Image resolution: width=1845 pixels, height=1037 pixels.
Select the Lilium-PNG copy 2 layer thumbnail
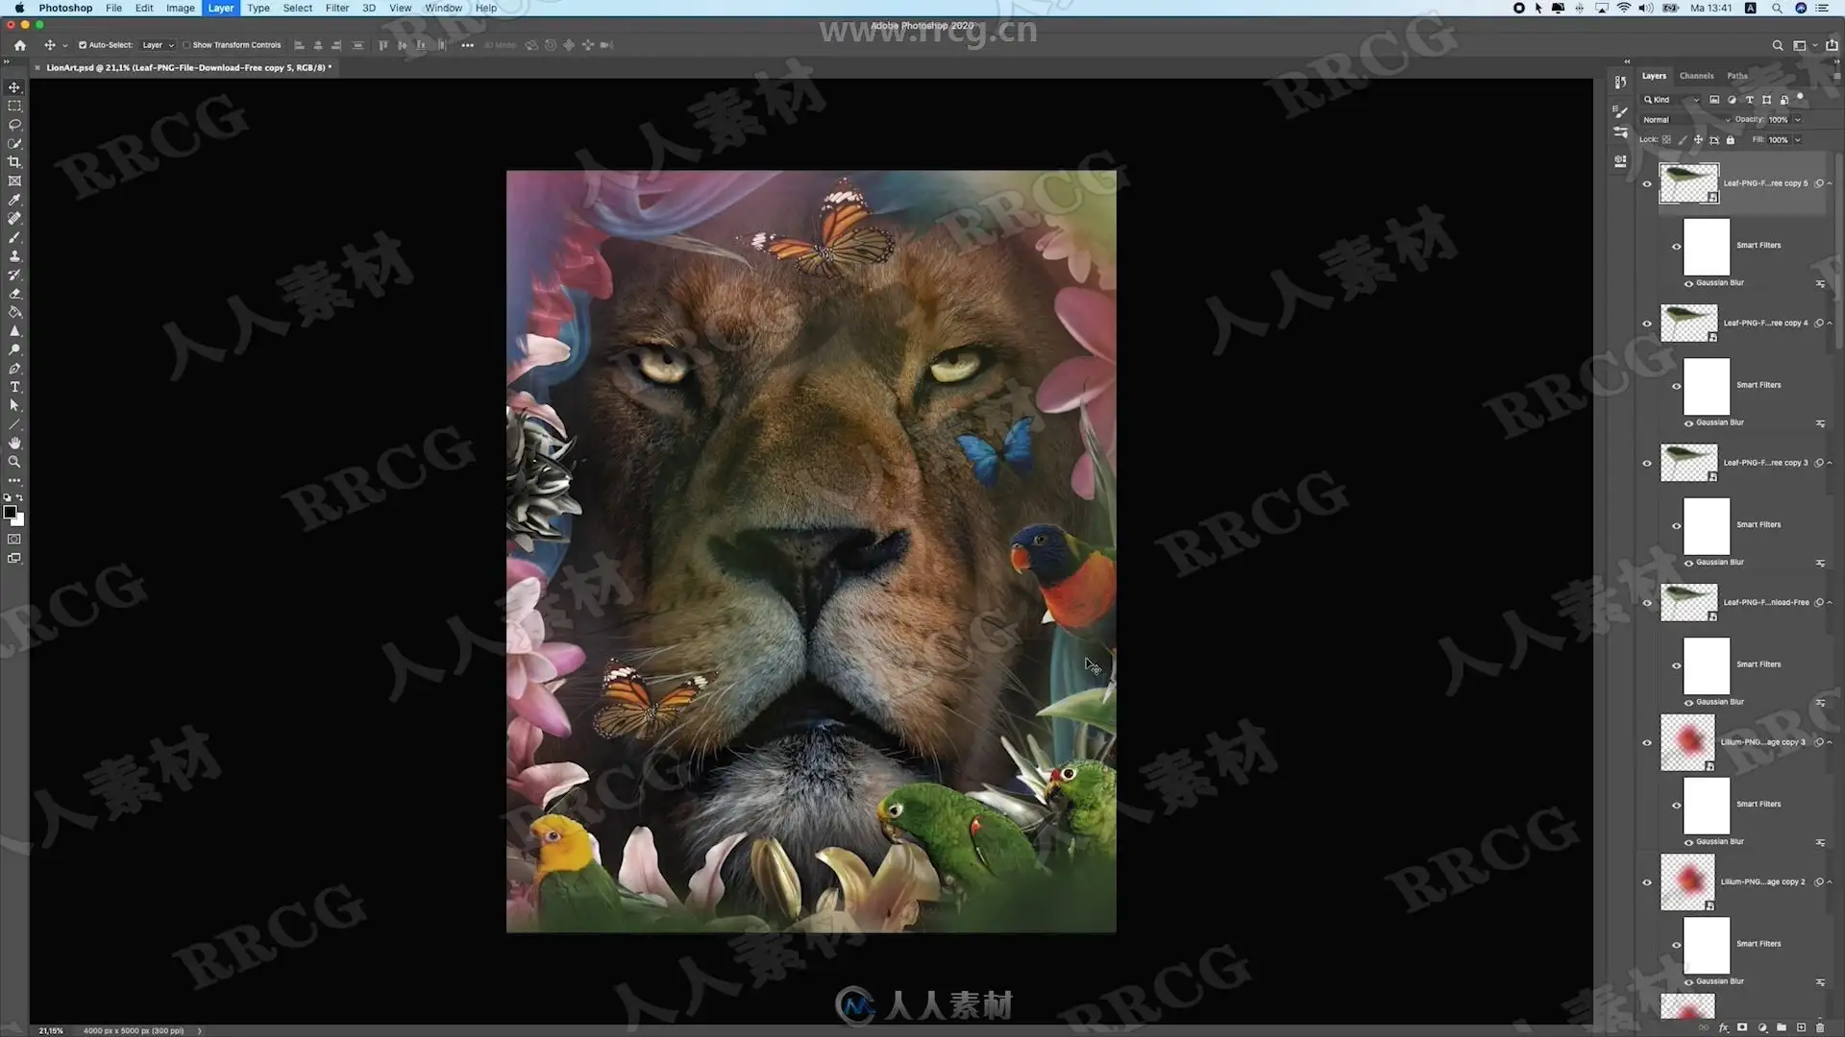pos(1687,881)
